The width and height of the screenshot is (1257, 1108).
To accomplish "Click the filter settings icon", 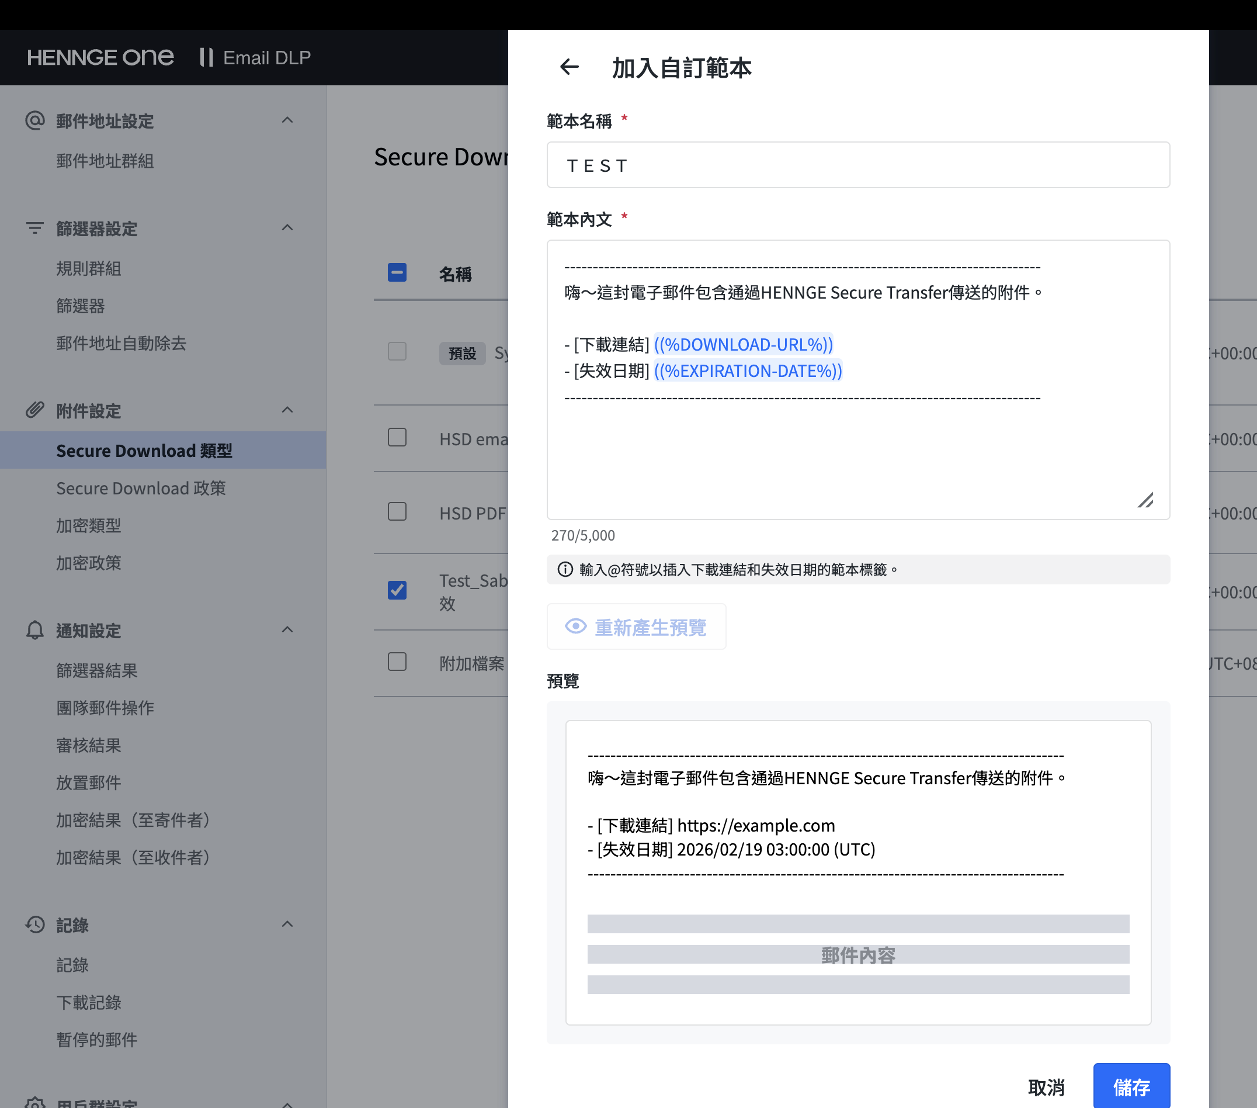I will (35, 228).
